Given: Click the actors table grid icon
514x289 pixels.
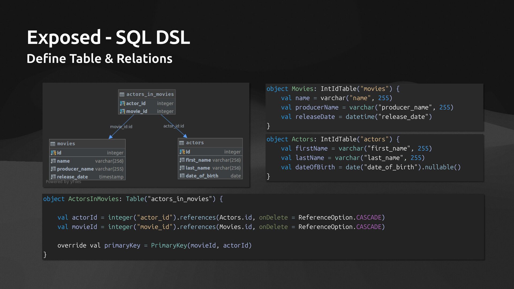Looking at the screenshot, I should (182, 143).
